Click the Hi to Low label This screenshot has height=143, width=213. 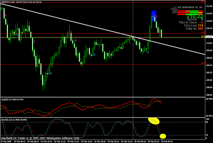pos(190,25)
